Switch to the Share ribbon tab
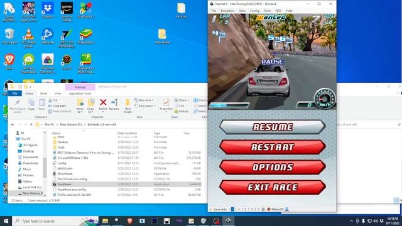Viewport: 402px width, 226px height. coord(43,94)
